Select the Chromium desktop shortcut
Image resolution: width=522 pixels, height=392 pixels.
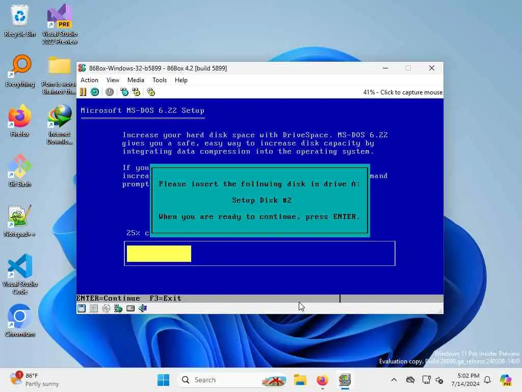point(20,321)
